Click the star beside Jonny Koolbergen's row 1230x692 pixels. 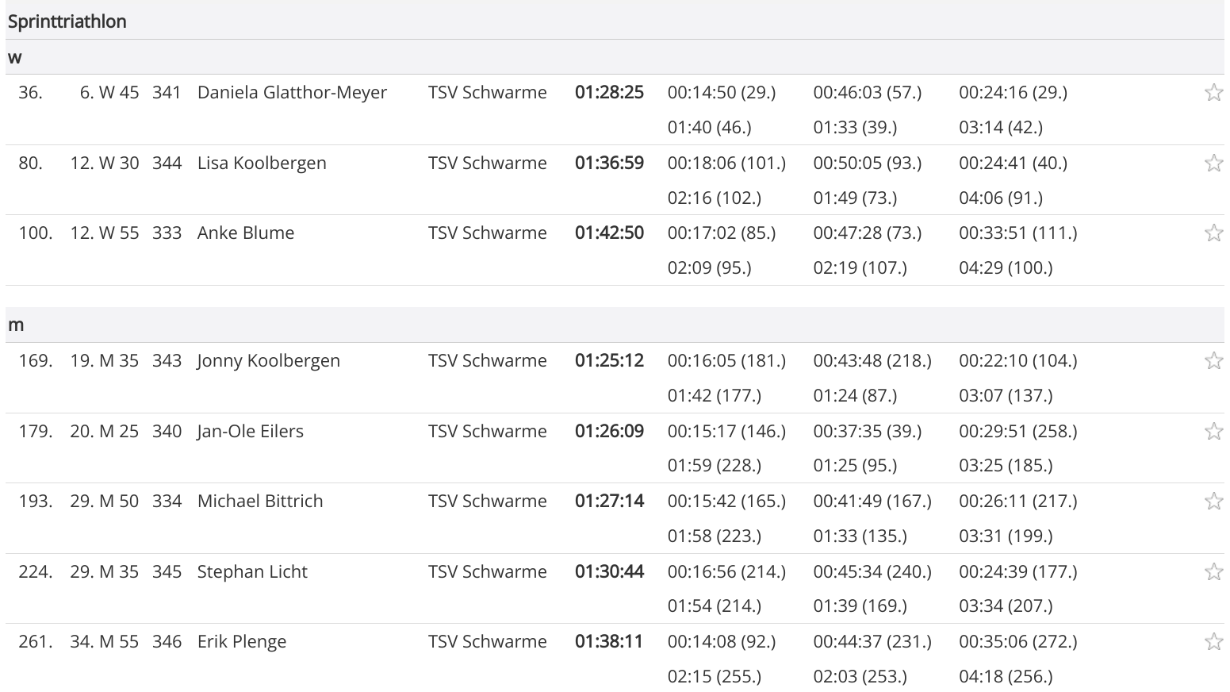(x=1213, y=361)
